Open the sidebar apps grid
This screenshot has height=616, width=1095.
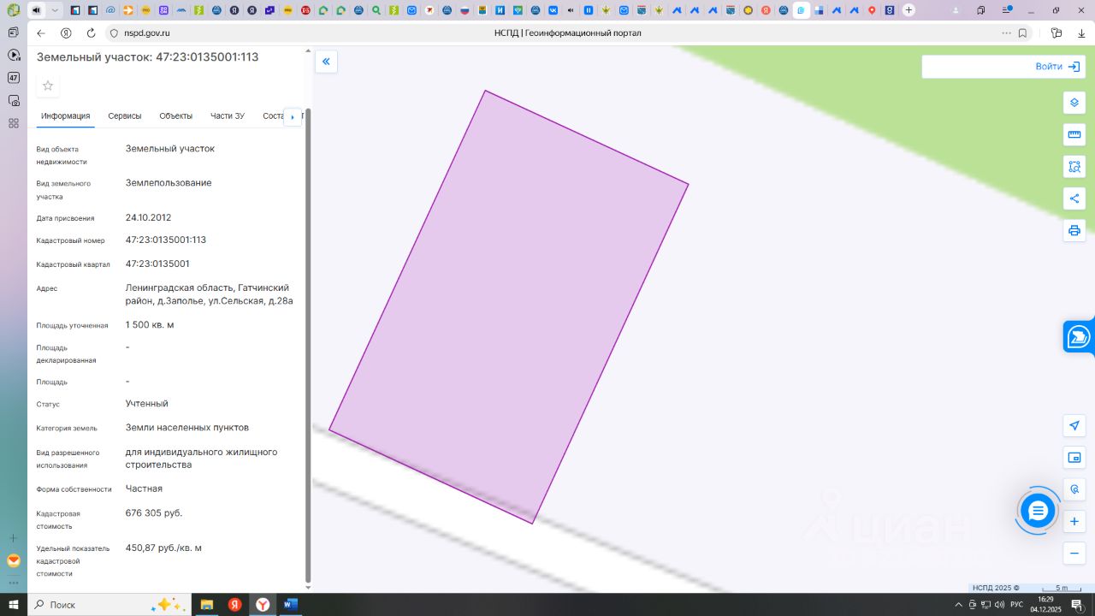click(x=14, y=123)
